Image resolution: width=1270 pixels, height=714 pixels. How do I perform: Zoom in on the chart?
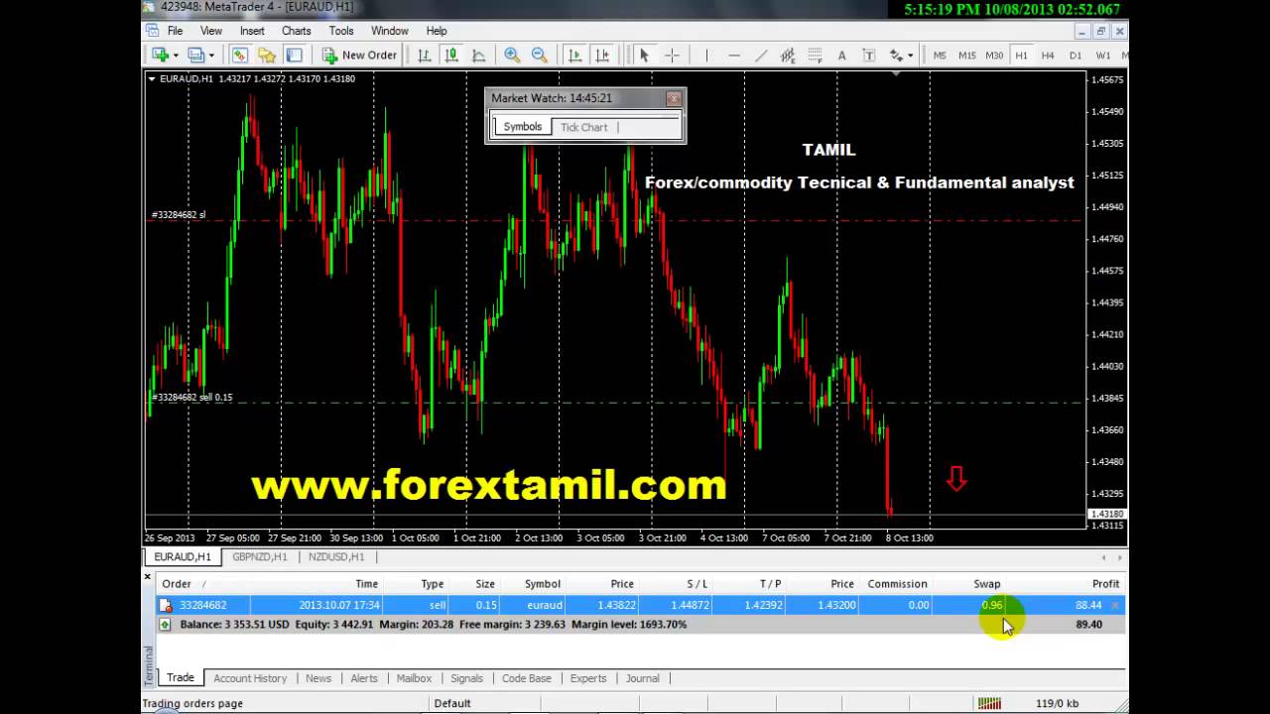pyautogui.click(x=512, y=56)
